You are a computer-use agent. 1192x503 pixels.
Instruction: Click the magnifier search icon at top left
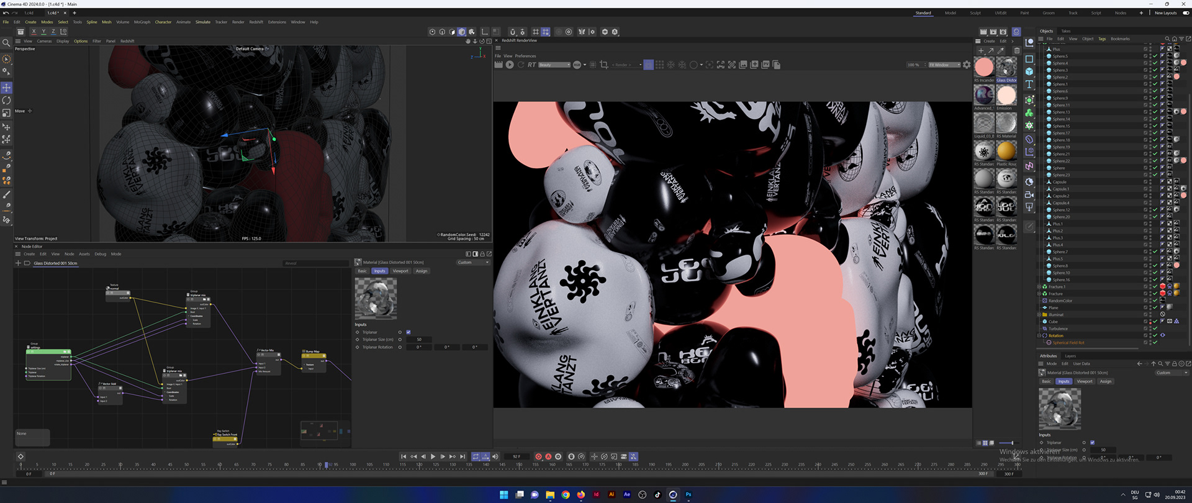[x=6, y=43]
